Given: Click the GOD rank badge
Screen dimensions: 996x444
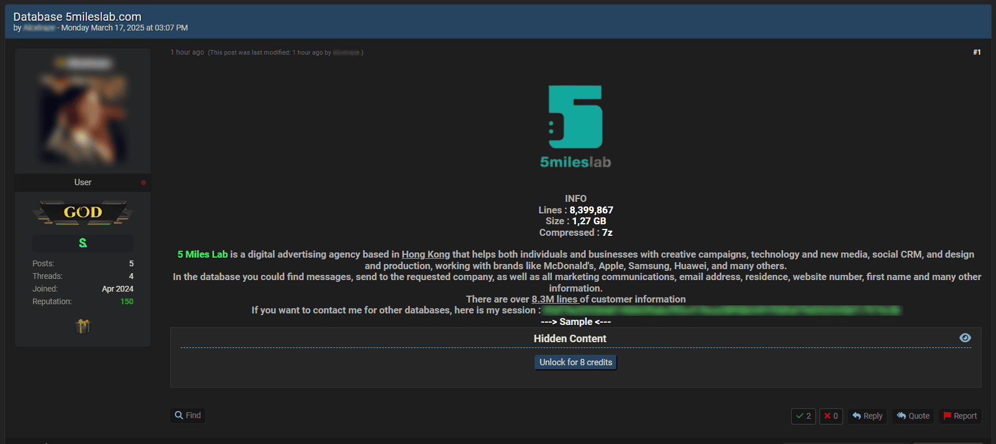Looking at the screenshot, I should point(83,212).
